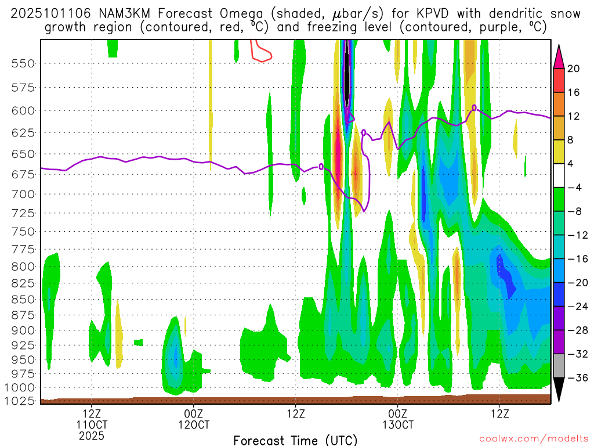594x446 pixels.
Task: Choose the dark blue colorbar segment between -20 and -24
Action: (559, 294)
